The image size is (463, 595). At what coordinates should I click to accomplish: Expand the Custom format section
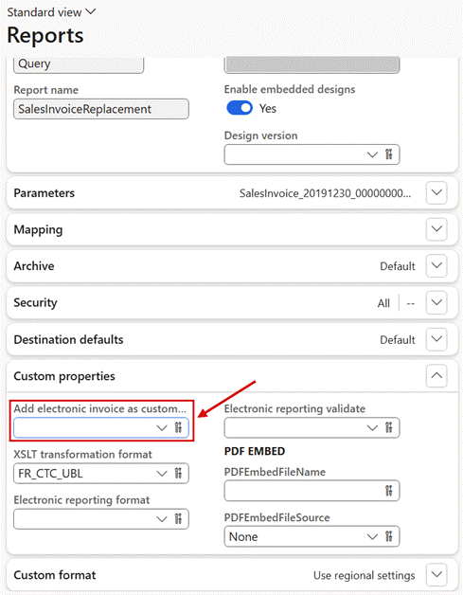tap(436, 574)
